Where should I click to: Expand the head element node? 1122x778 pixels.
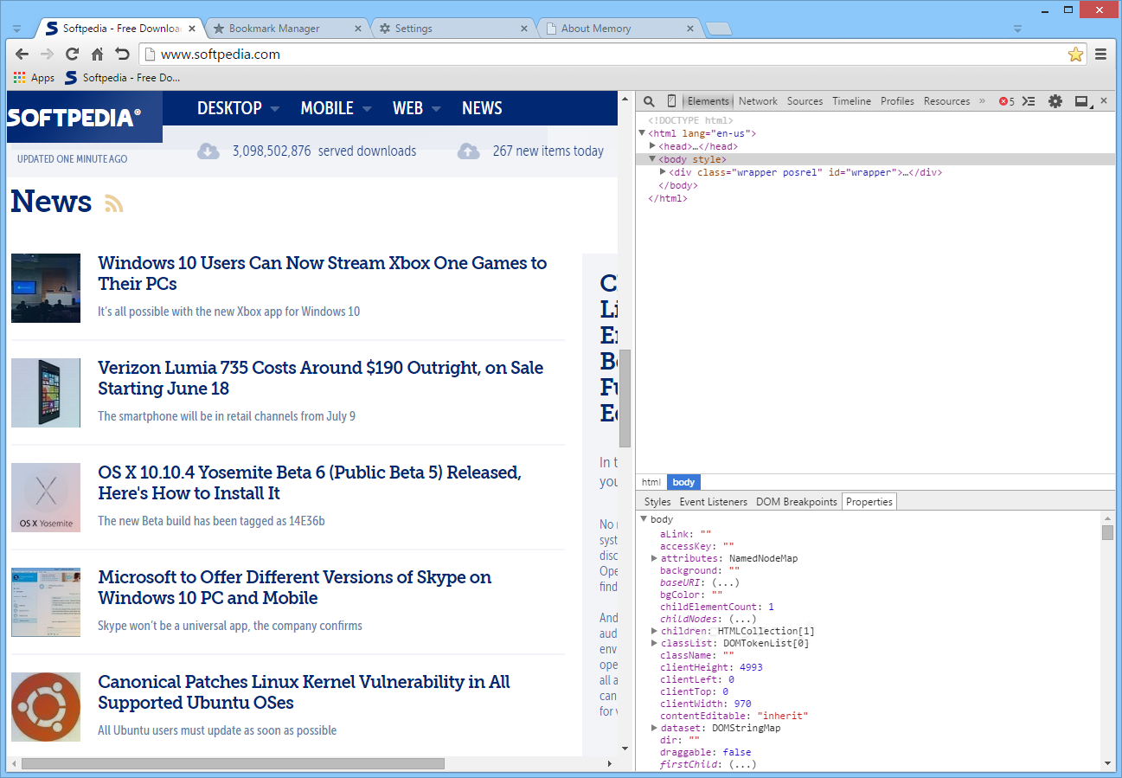click(652, 146)
